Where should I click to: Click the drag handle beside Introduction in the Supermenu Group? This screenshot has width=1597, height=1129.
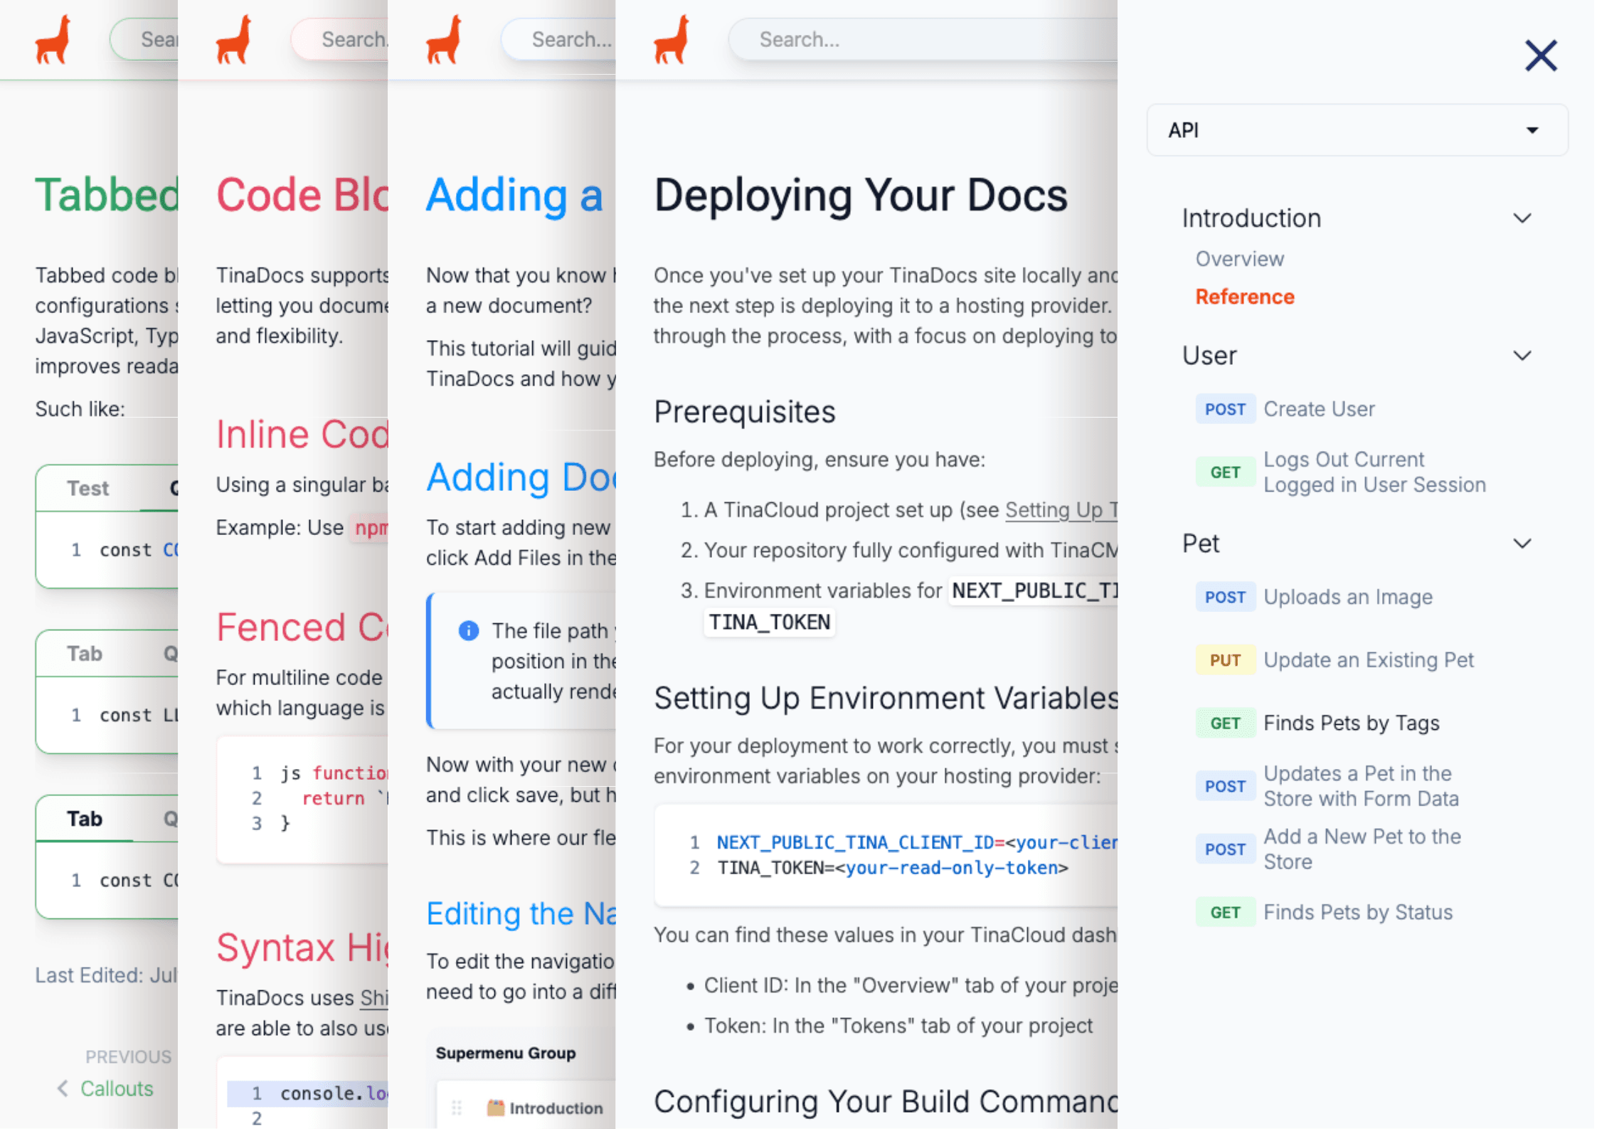tap(457, 1108)
